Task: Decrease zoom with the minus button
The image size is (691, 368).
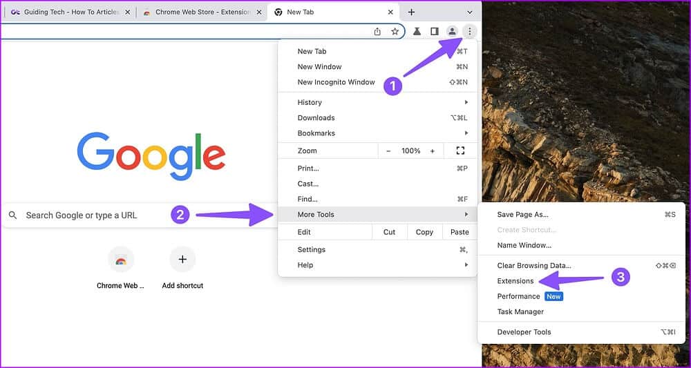Action: (x=388, y=151)
